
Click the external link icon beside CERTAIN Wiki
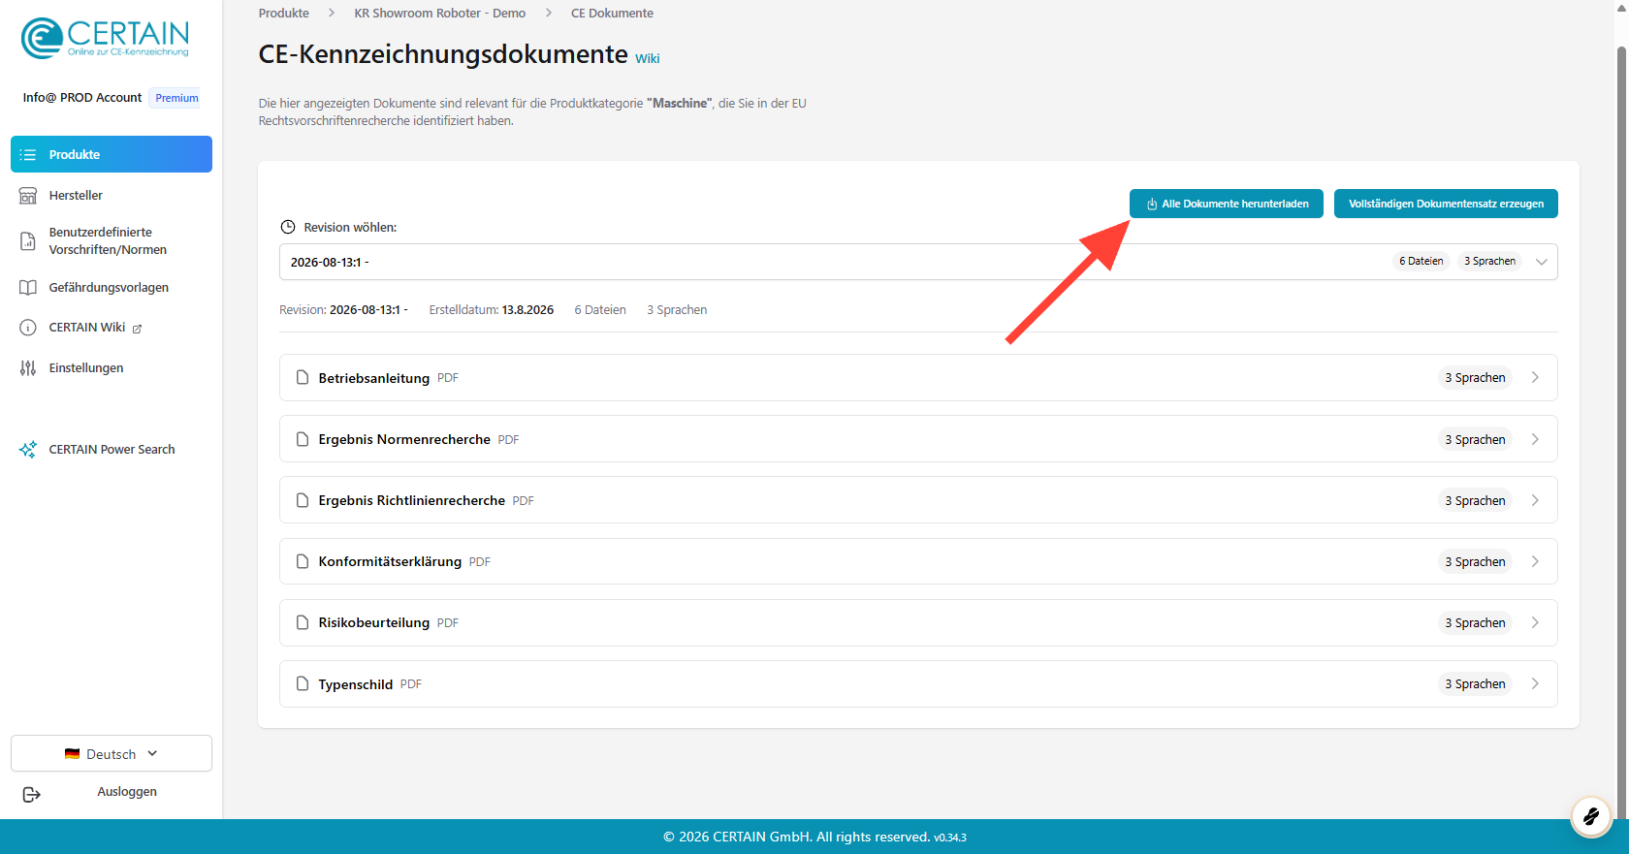tap(137, 329)
